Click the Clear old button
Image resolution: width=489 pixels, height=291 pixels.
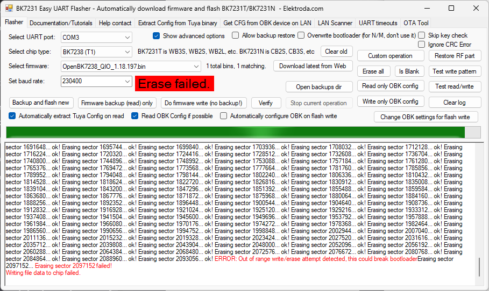(336, 52)
